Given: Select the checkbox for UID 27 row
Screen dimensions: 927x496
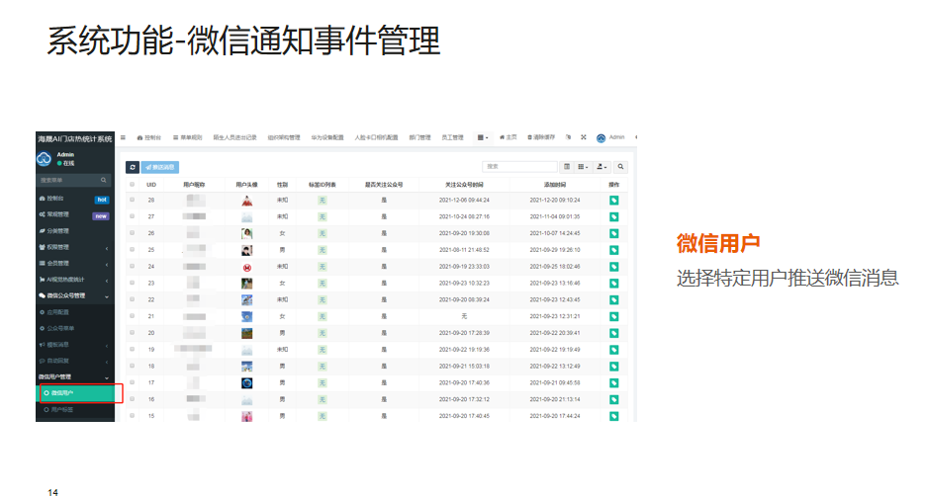Looking at the screenshot, I should click(x=133, y=216).
